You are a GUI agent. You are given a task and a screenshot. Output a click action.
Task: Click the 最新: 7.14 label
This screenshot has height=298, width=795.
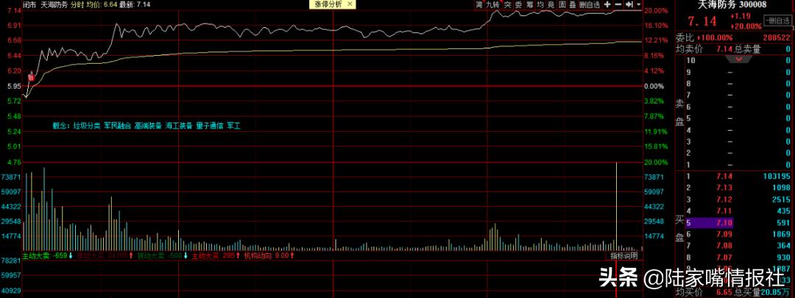135,4
